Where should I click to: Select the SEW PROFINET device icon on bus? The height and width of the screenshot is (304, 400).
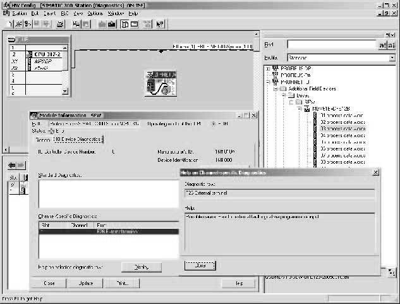[161, 83]
